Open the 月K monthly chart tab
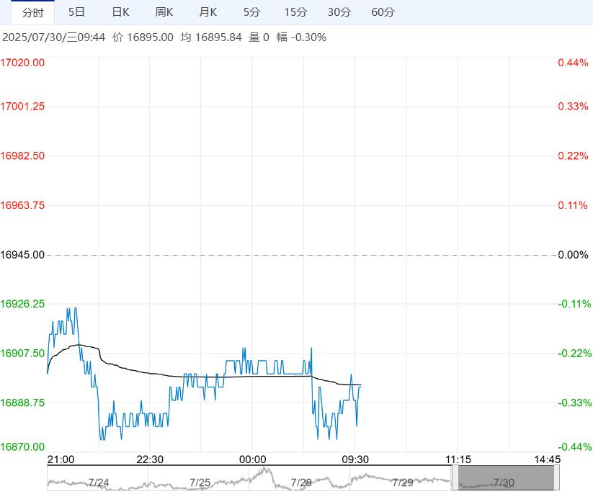The height and width of the screenshot is (494, 593). tap(208, 12)
